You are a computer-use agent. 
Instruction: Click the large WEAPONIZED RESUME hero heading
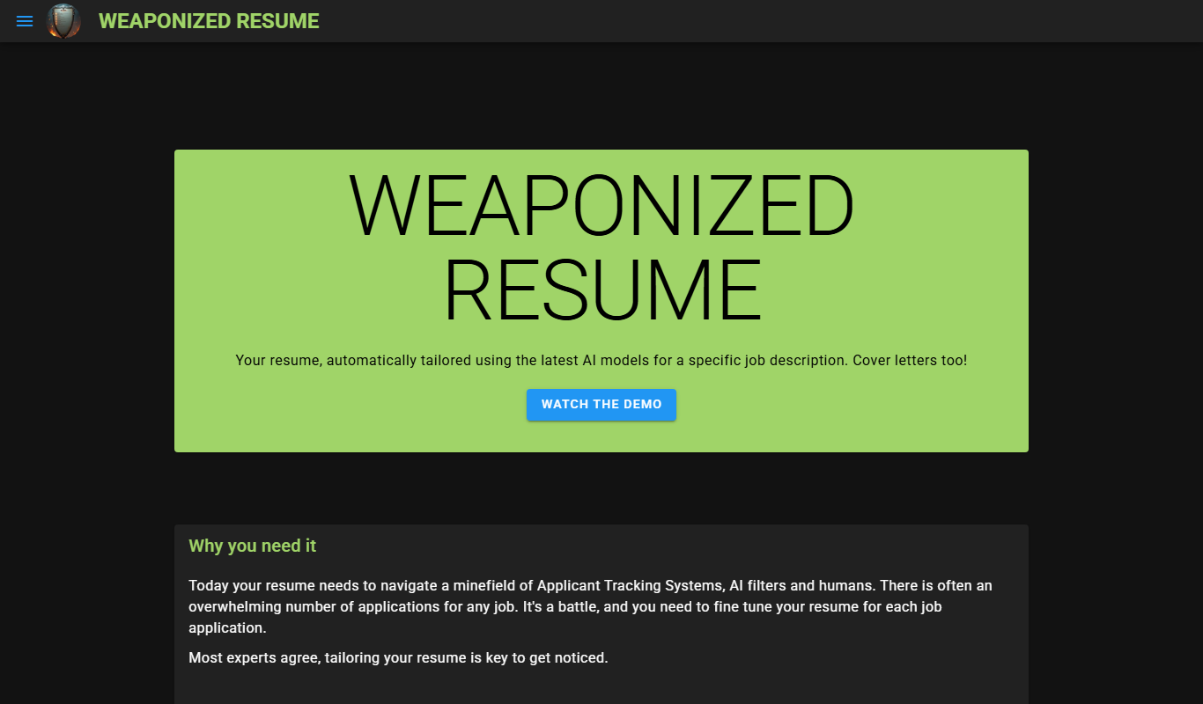601,248
